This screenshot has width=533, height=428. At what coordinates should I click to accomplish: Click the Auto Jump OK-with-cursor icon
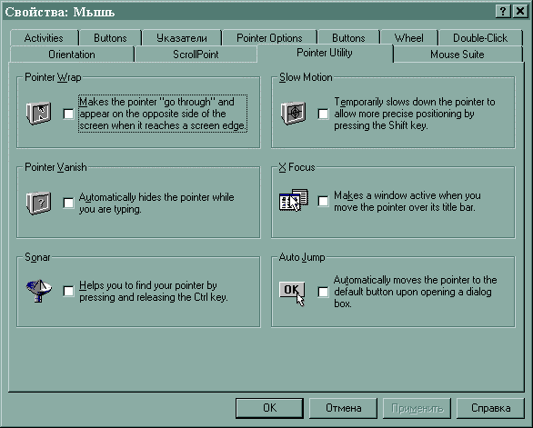coord(292,294)
